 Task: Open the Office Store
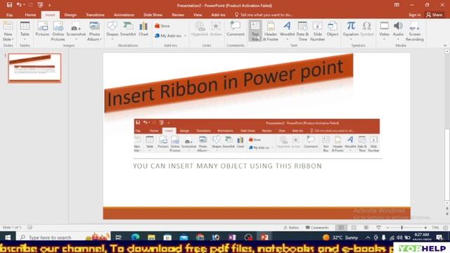(162, 26)
